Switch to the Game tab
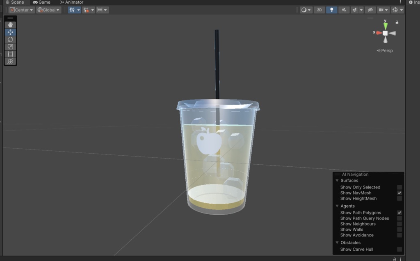The image size is (420, 261). [41, 2]
